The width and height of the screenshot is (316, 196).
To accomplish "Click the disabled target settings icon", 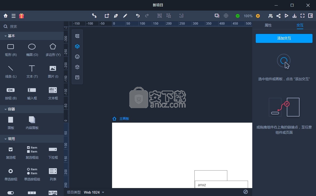I will (x=226, y=16).
